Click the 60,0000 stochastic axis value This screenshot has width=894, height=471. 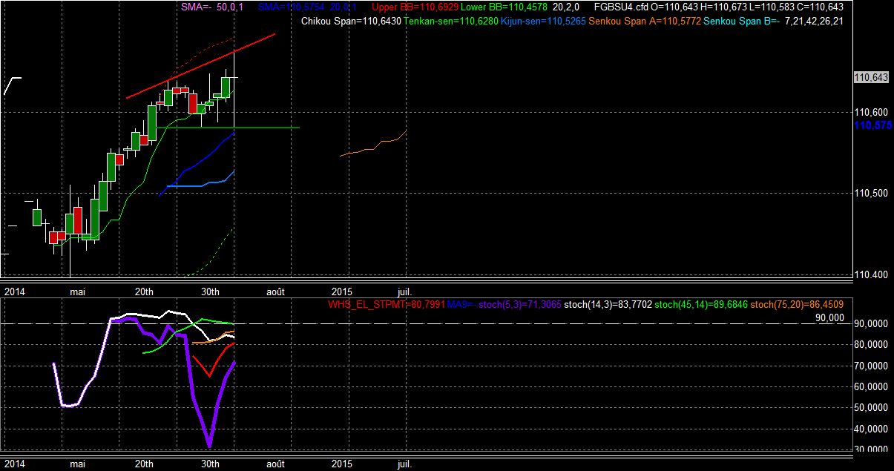(x=870, y=387)
